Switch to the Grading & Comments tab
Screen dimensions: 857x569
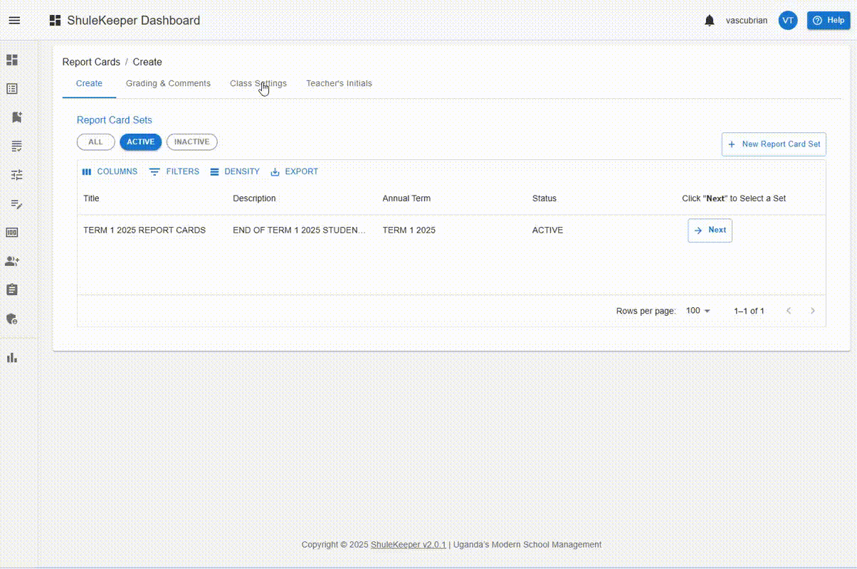click(x=168, y=83)
